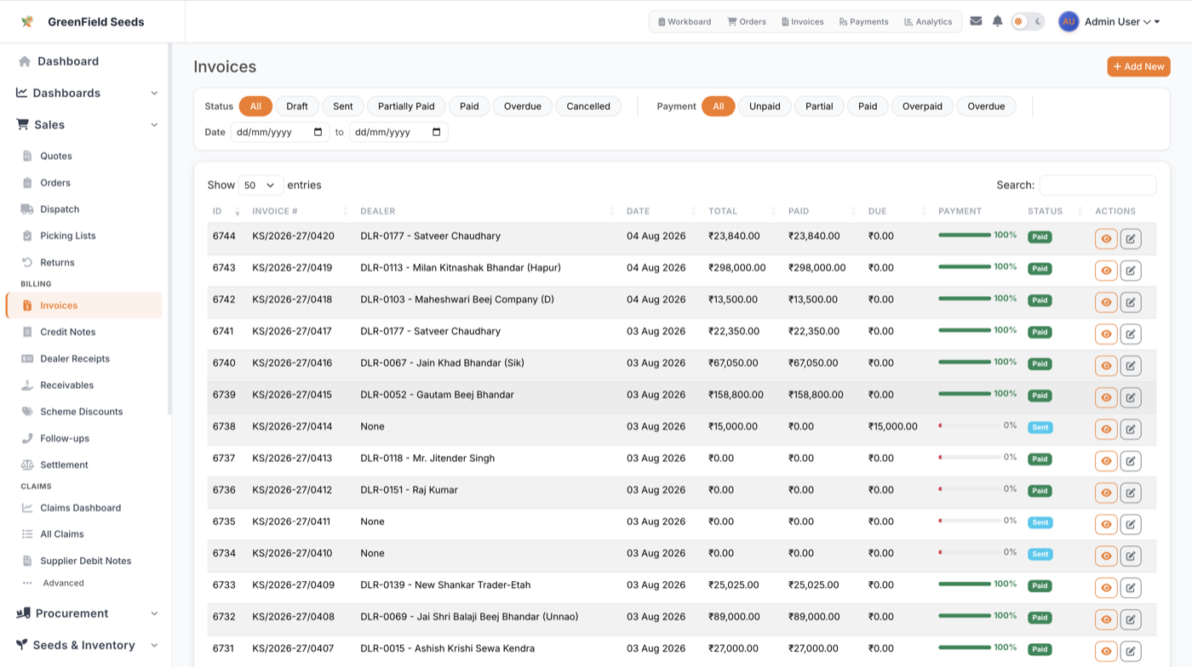The width and height of the screenshot is (1192, 667).
Task: Edit invoice KS/2026-27/0412 with pencil icon
Action: pos(1131,493)
